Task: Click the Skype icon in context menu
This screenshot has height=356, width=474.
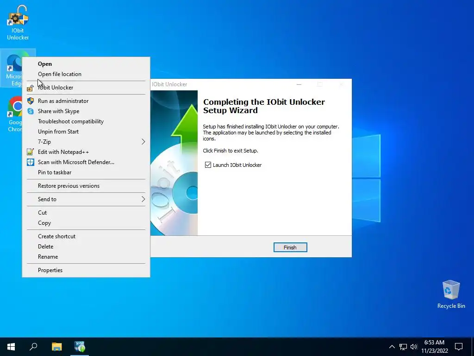Action: point(31,111)
